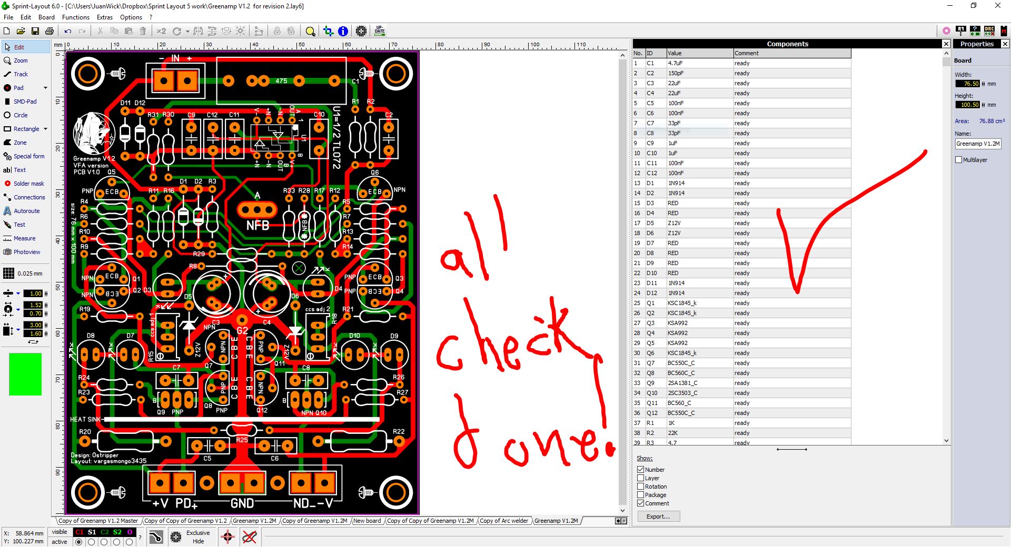
Task: Open a file using the folder icon
Action: [x=21, y=32]
